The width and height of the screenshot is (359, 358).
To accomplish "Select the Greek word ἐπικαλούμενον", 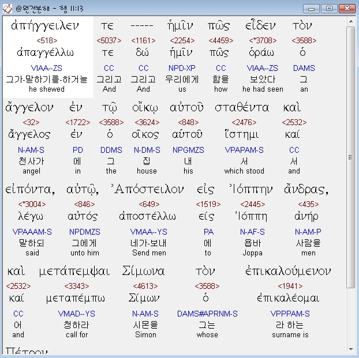I will [x=288, y=272].
